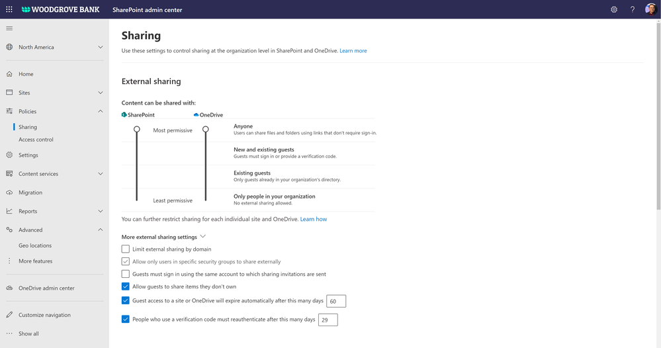Open the app launcher waffle icon
This screenshot has width=661, height=348.
(x=9, y=10)
